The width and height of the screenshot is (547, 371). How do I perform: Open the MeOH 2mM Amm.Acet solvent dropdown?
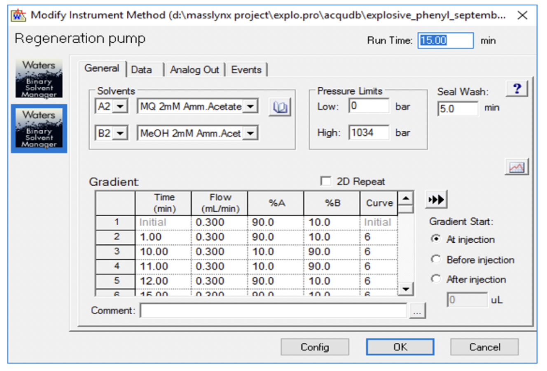tap(250, 133)
